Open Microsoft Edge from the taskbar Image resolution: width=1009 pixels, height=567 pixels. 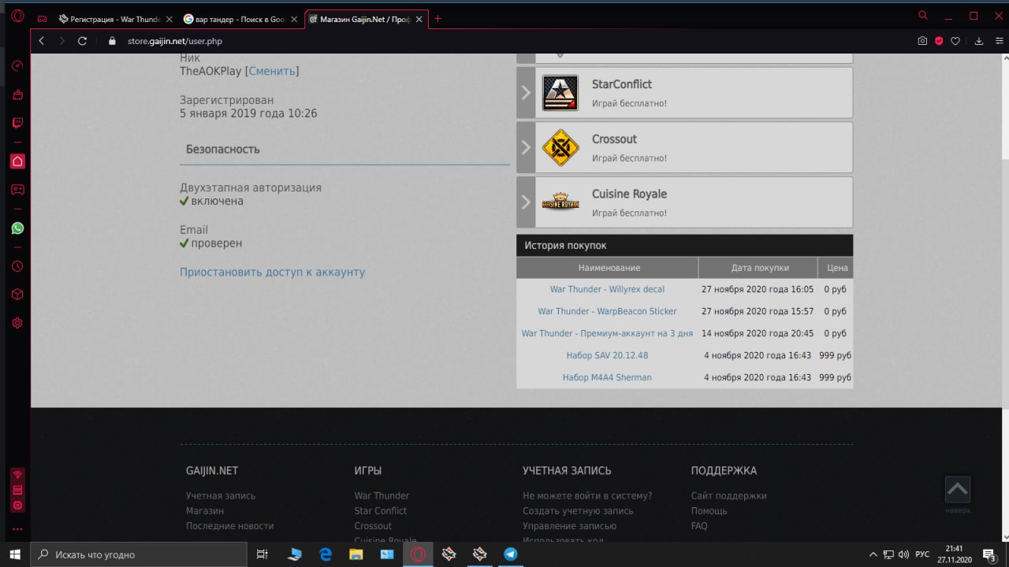point(326,554)
